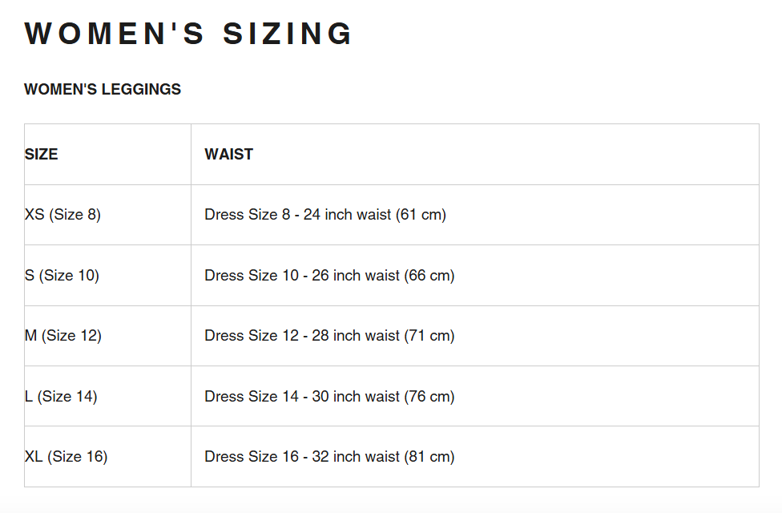Select the XS (Size 8) cell
The image size is (782, 513).
[63, 215]
